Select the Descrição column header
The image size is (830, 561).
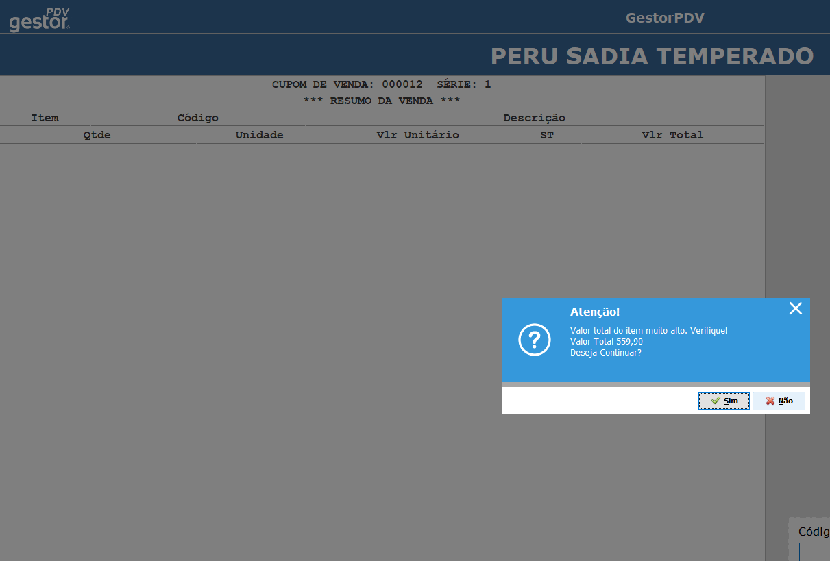(534, 118)
